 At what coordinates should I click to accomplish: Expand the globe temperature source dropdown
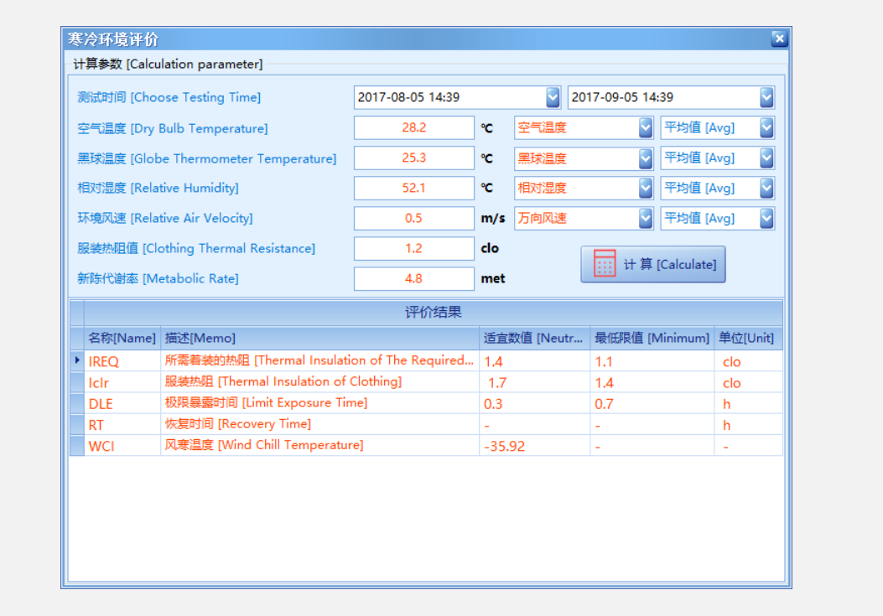click(645, 158)
